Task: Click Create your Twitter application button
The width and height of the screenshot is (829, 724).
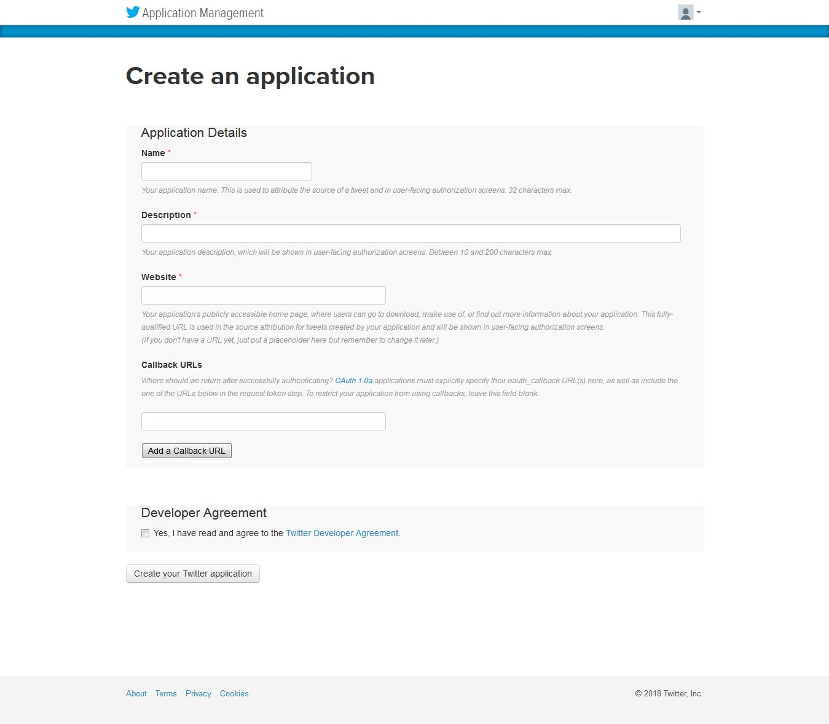Action: tap(193, 574)
